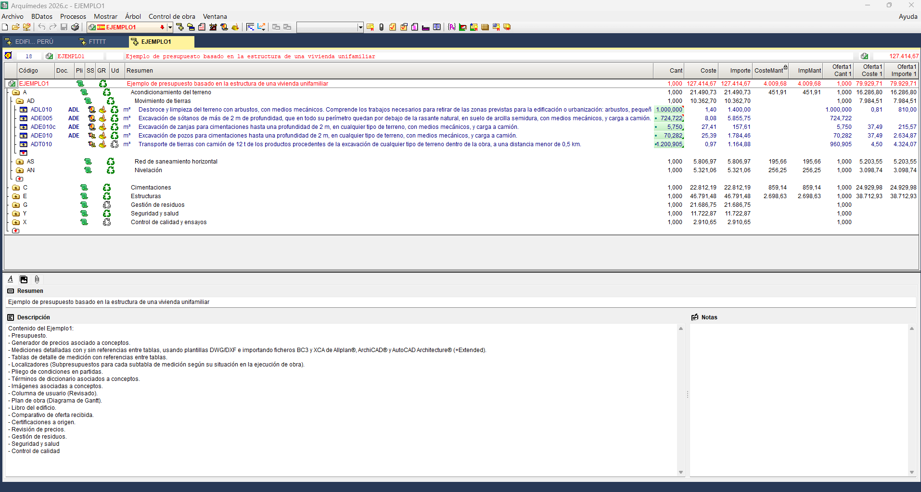Expand the AS Red de saneamiento folder
Image resolution: width=921 pixels, height=492 pixels.
[x=20, y=162]
